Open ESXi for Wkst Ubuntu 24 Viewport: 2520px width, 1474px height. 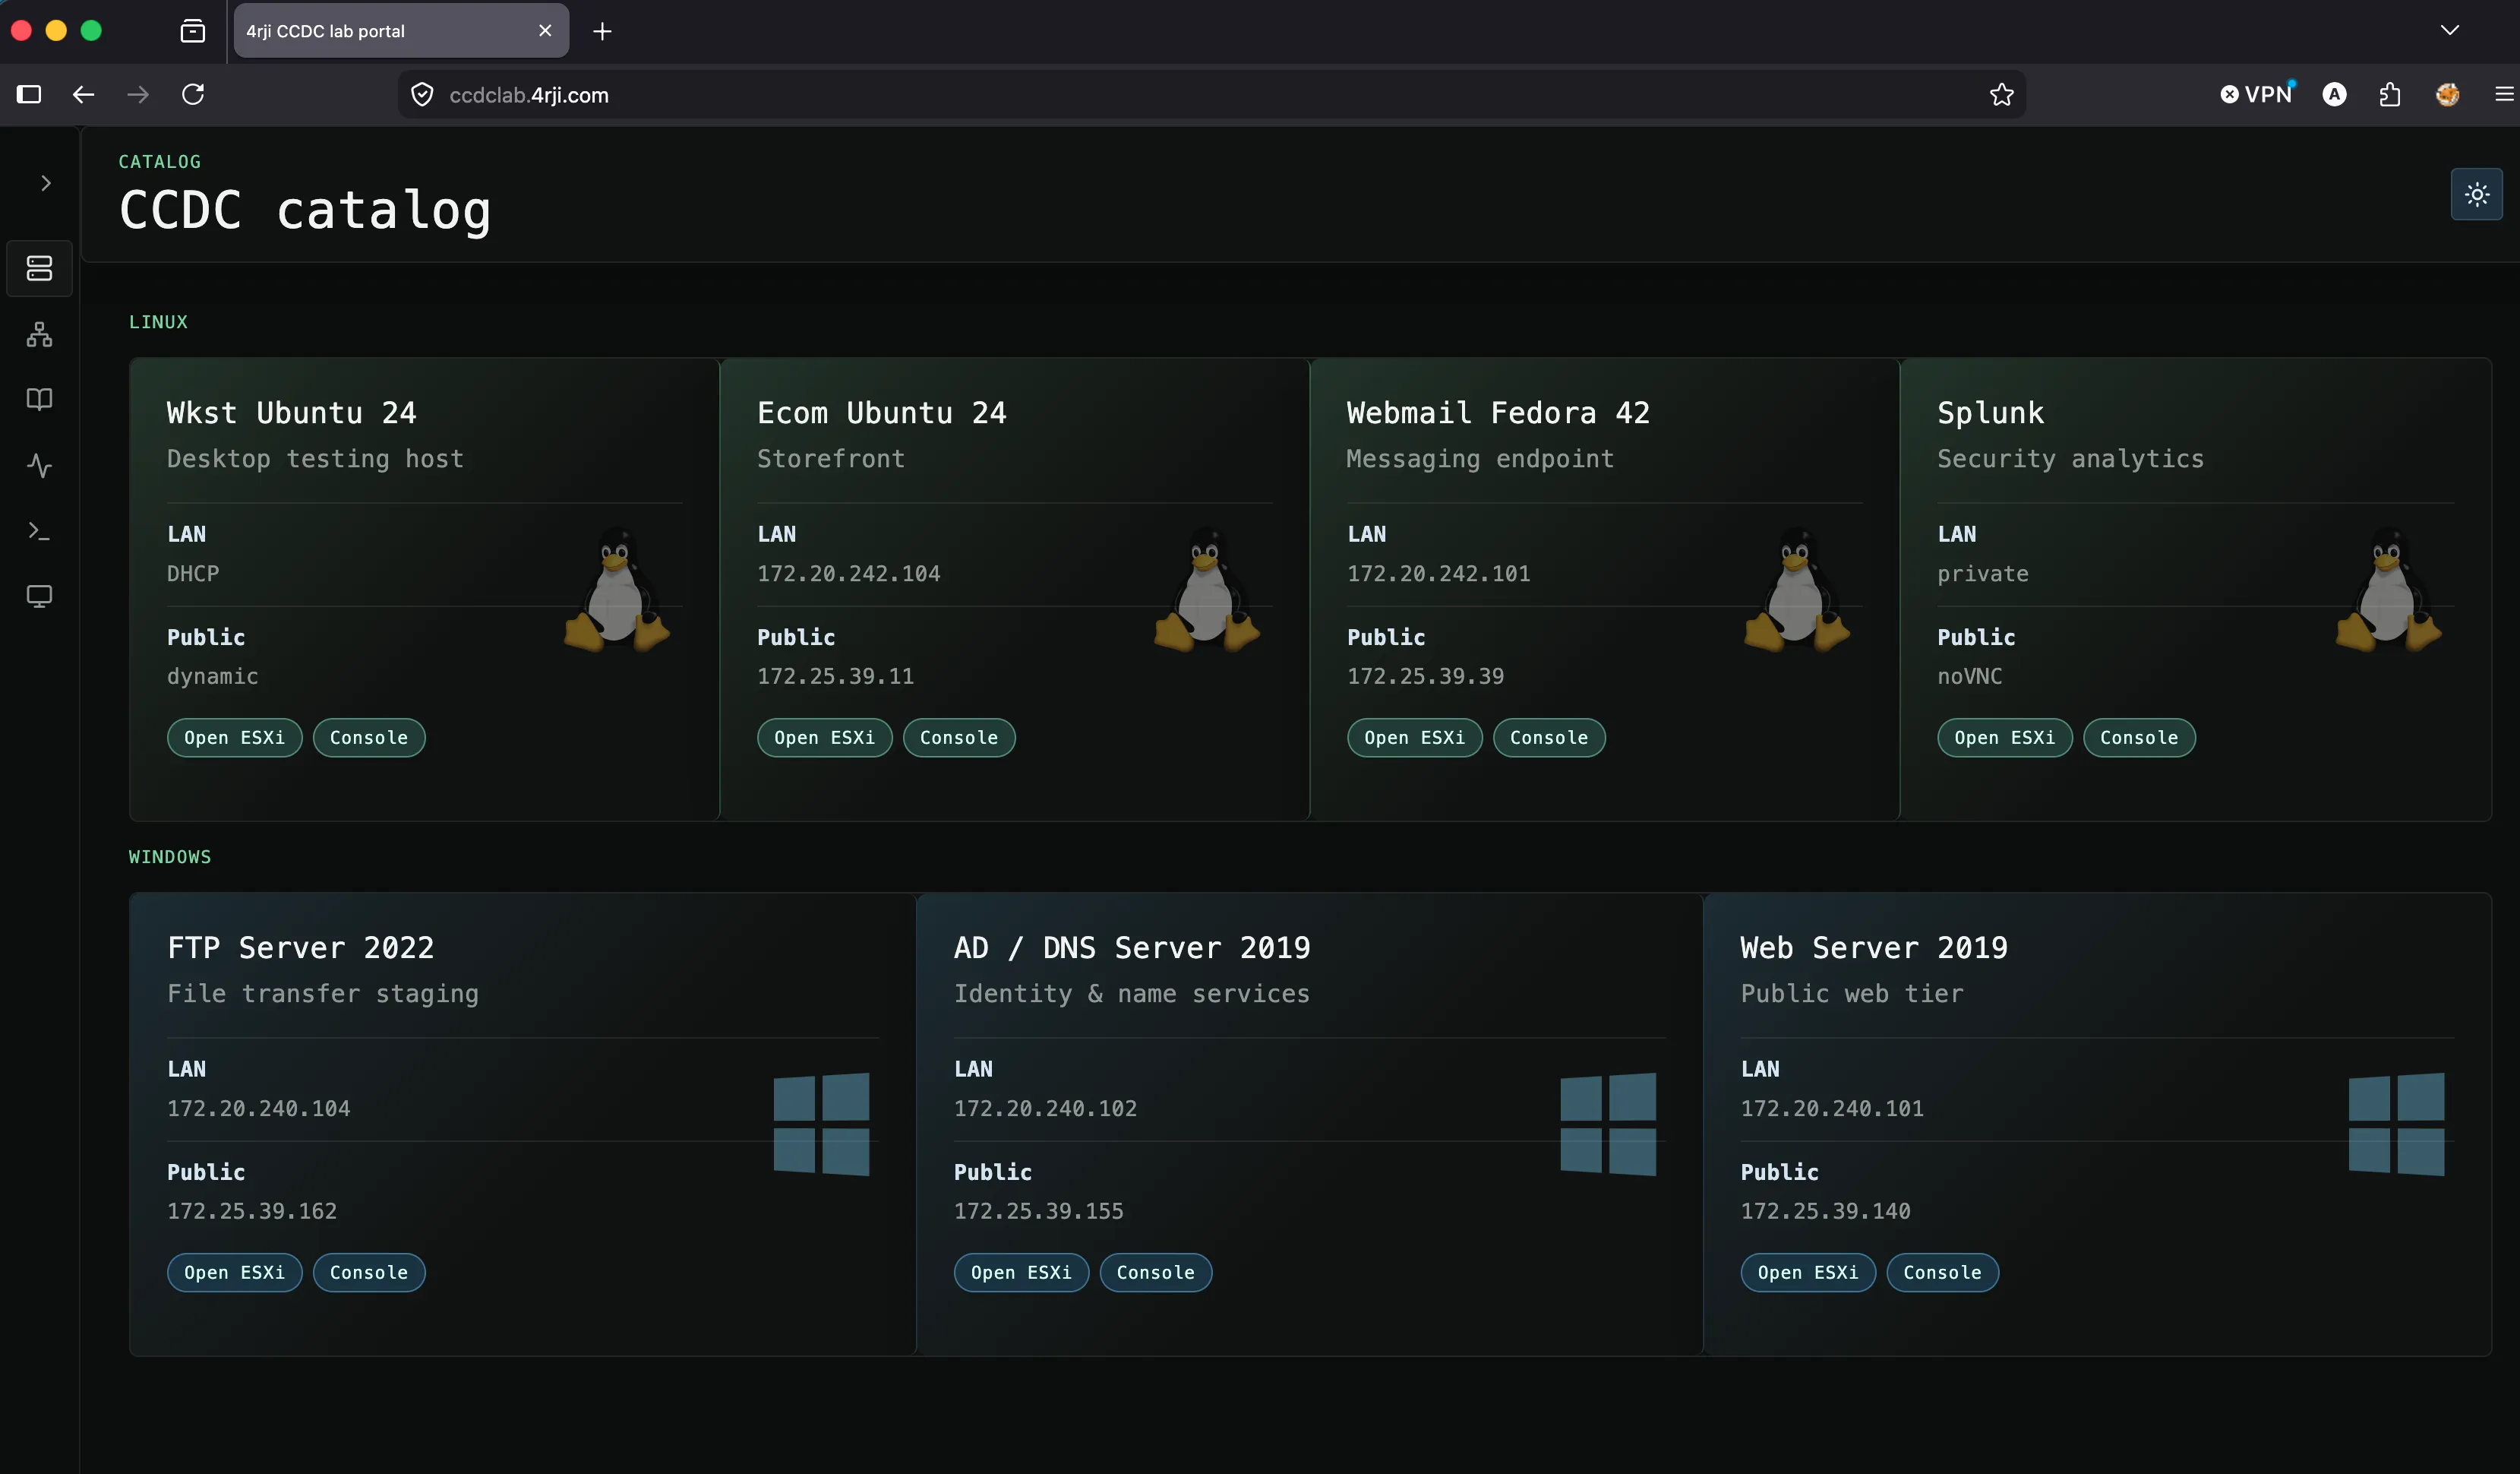coord(234,738)
